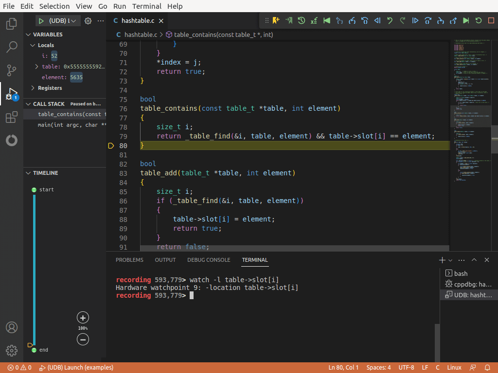Switch to the DEBUG CONSOLE tab
This screenshot has height=373, width=498.
pyautogui.click(x=209, y=260)
